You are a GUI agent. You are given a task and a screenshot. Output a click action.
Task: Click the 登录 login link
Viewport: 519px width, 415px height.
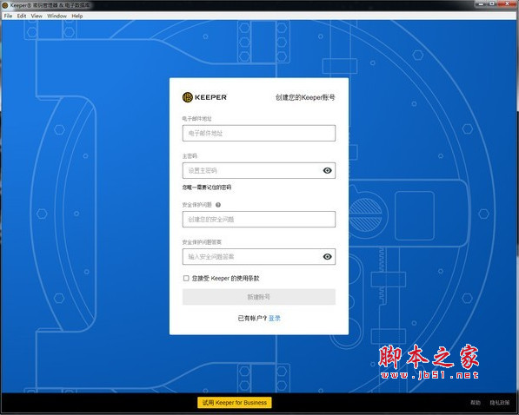click(x=275, y=318)
